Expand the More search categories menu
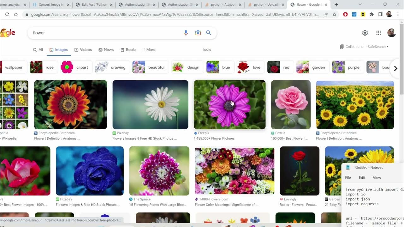The width and height of the screenshot is (404, 227). (149, 49)
